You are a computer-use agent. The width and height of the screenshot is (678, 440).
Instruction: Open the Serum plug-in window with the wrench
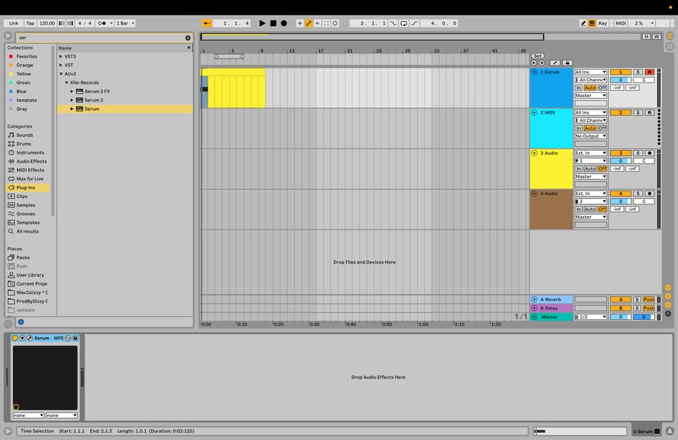30,338
